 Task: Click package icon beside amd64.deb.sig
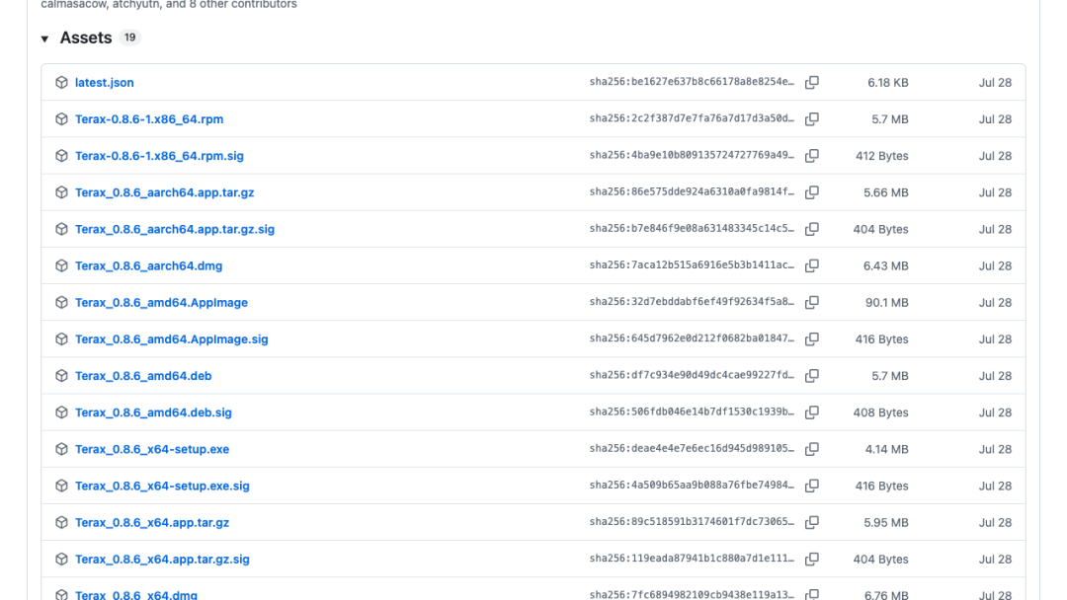(x=61, y=412)
